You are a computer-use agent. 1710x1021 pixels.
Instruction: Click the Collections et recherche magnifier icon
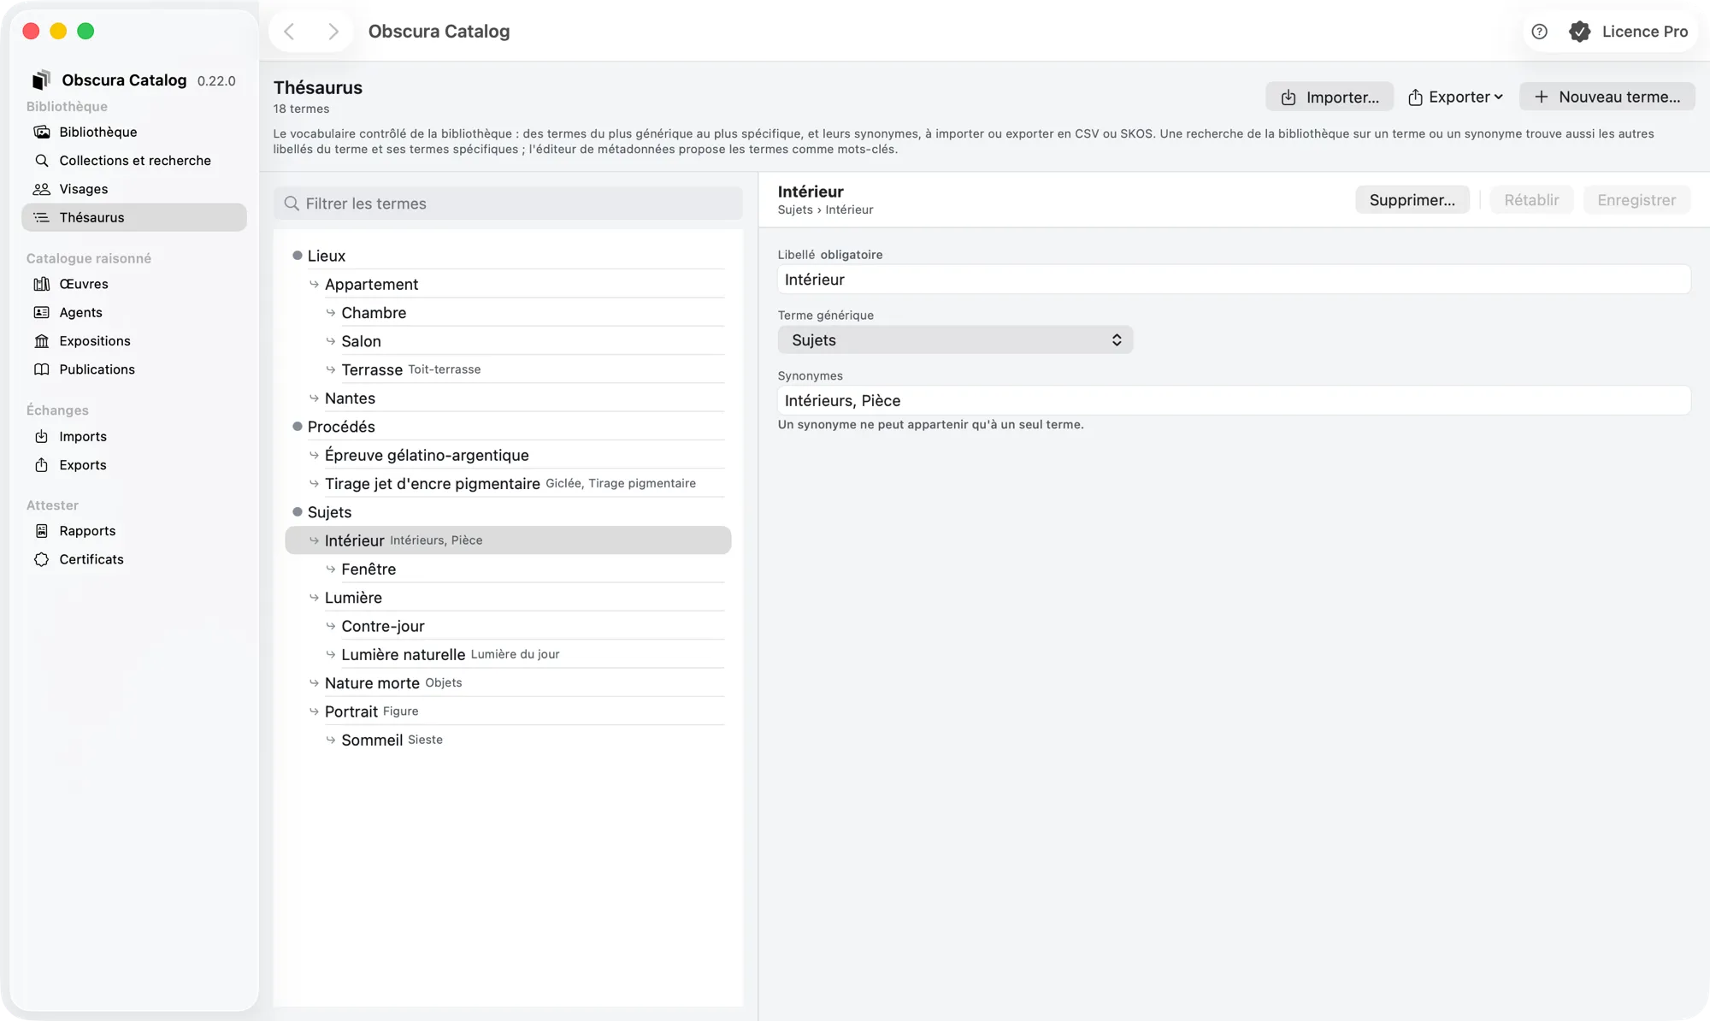coord(41,160)
